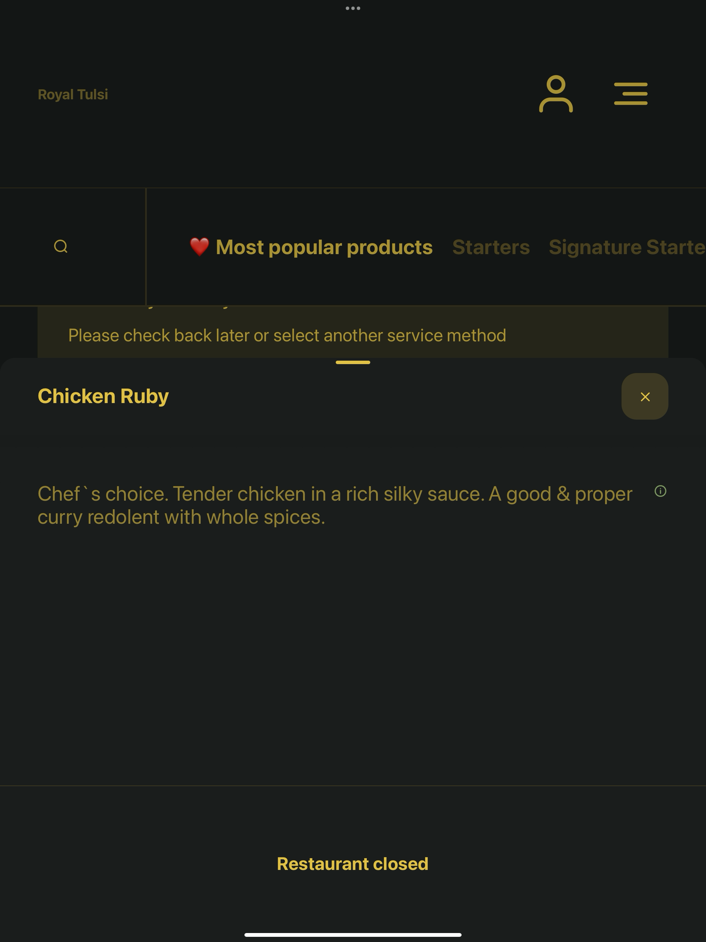Tap the red heart emoji in the category bar

199,247
